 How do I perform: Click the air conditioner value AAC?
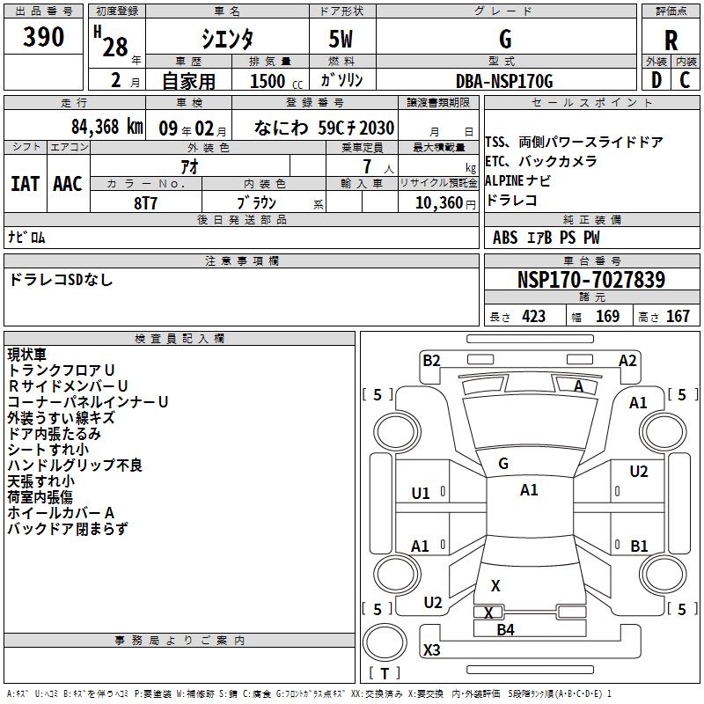(x=68, y=184)
